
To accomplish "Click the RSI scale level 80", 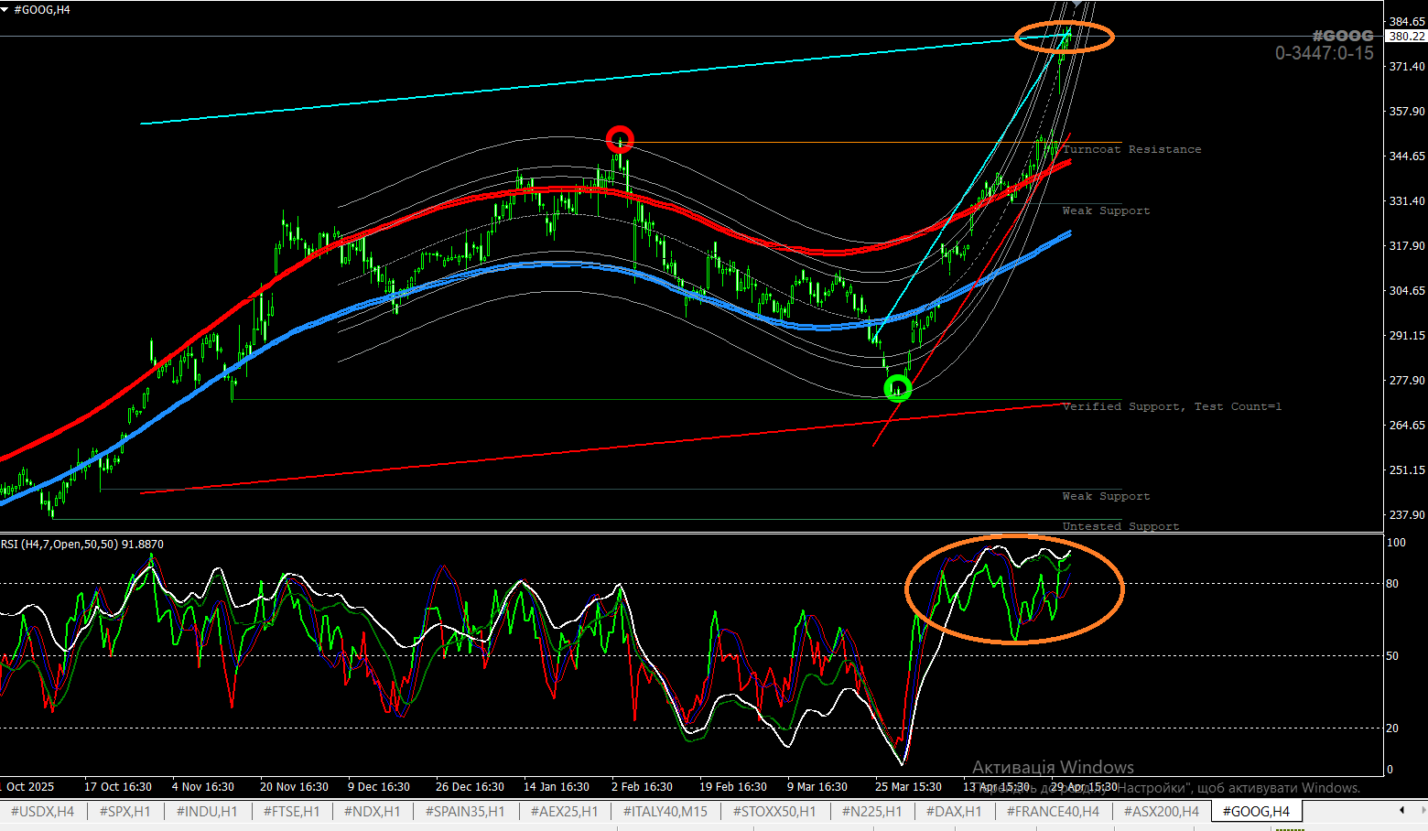I will point(1392,584).
